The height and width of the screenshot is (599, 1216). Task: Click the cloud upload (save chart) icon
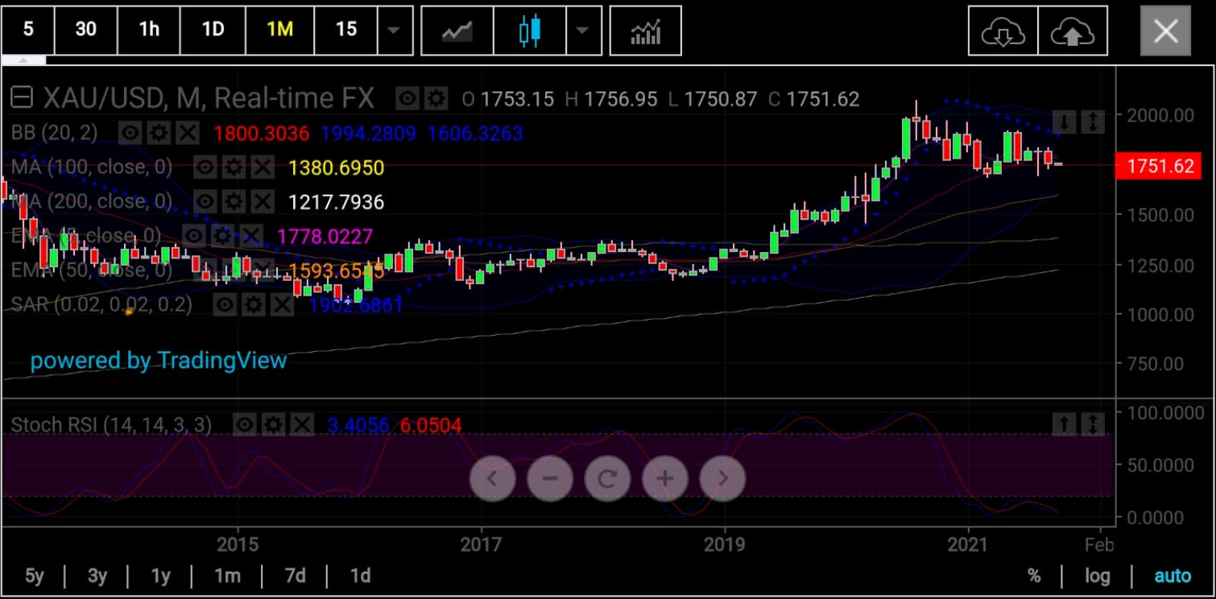(1072, 31)
